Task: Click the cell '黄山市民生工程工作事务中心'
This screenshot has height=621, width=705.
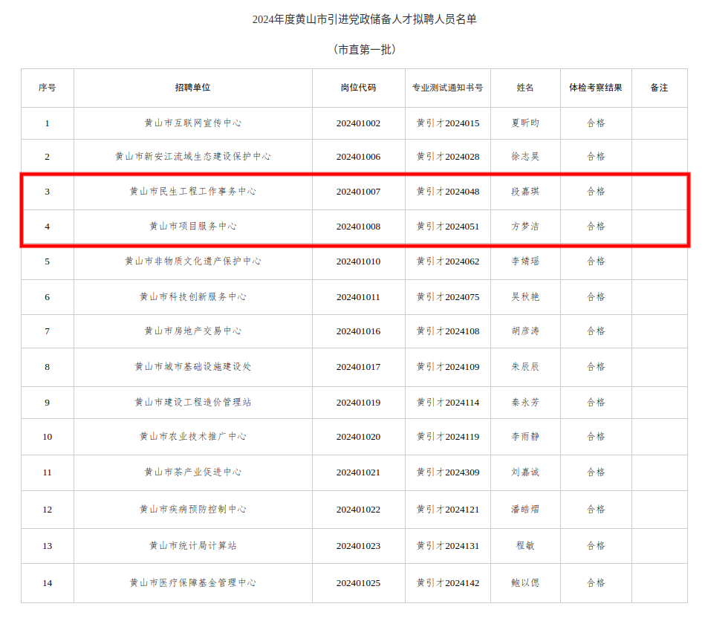Action: (x=193, y=192)
